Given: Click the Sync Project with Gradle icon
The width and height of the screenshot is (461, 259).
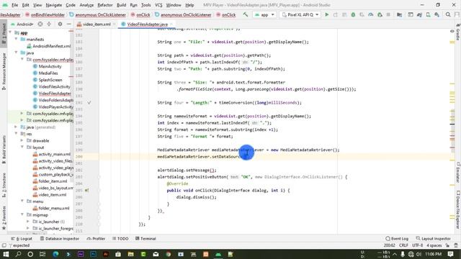Looking at the screenshot, I should click(419, 14).
